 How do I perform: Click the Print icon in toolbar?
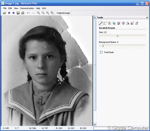tap(22, 13)
